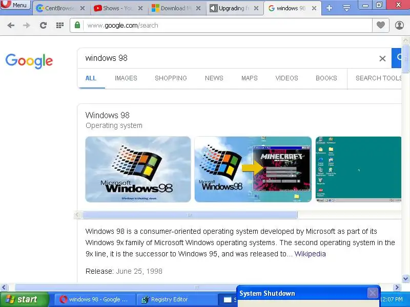Bookmark page with the heart icon
This screenshot has width=410, height=307.
point(381,25)
